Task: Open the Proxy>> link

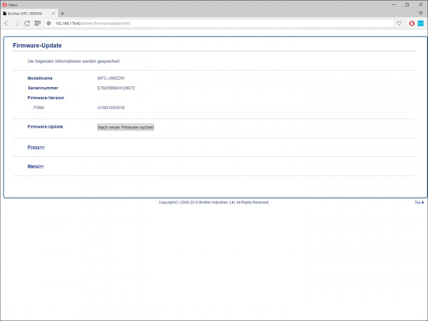Action: pos(36,147)
